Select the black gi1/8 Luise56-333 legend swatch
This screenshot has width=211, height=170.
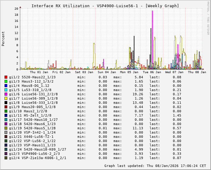point(6,103)
